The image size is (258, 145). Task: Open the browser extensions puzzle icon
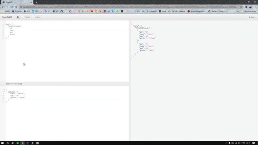coord(246,7)
